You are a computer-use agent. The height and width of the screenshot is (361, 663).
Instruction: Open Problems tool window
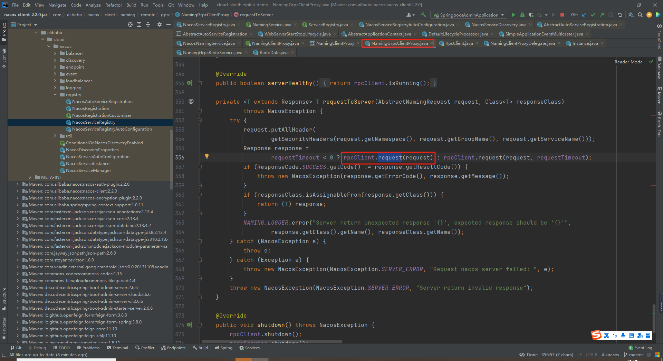tap(88, 348)
